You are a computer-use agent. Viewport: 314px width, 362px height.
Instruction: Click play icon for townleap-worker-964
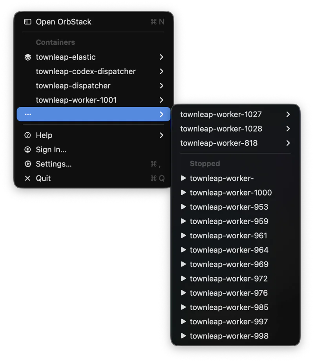click(183, 250)
